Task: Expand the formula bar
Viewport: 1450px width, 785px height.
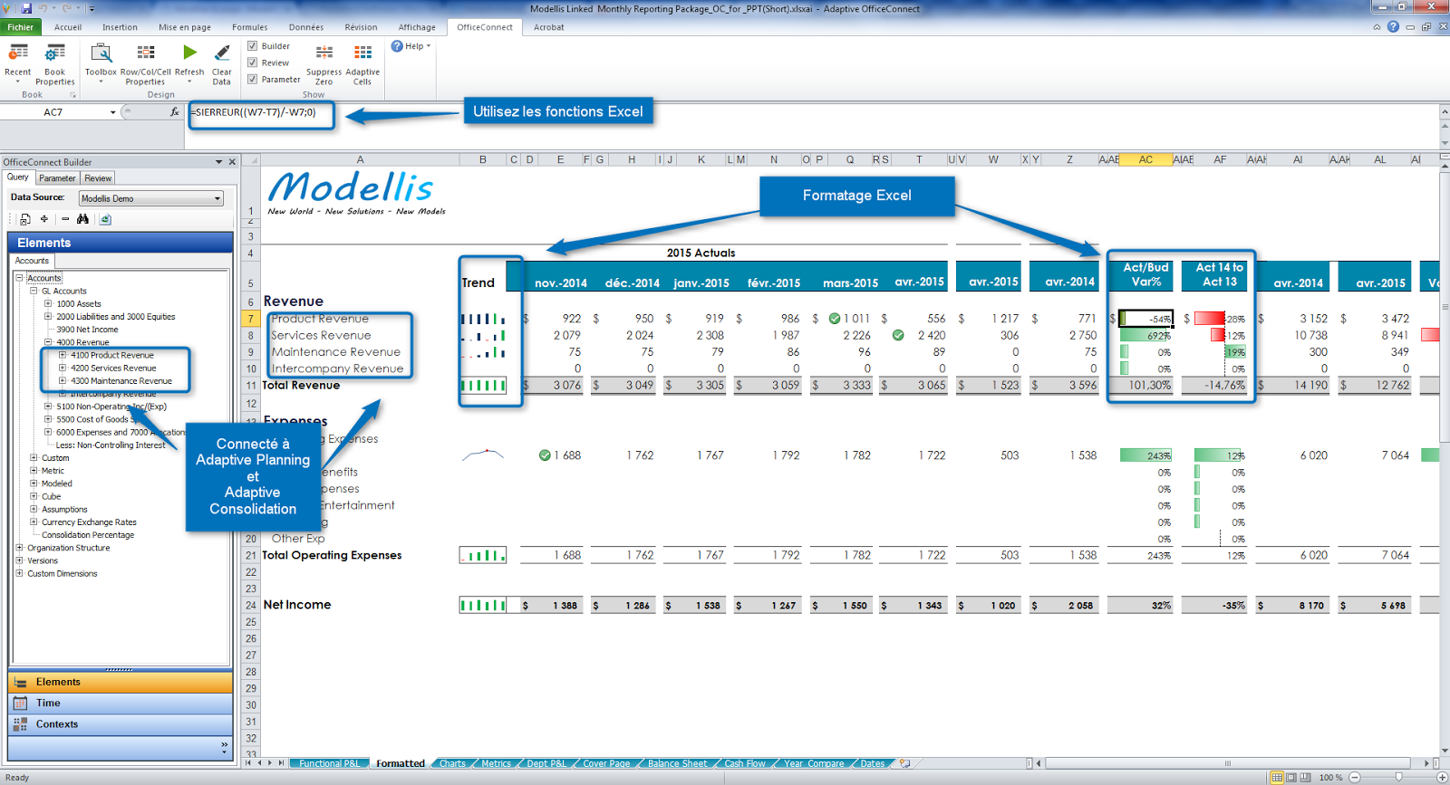Action: 1445,112
